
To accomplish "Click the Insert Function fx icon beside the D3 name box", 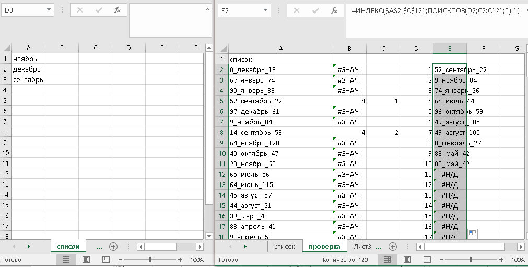I will click(x=118, y=10).
